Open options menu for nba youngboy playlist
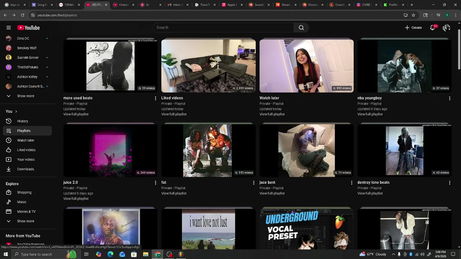The width and height of the screenshot is (461, 259). [x=449, y=98]
